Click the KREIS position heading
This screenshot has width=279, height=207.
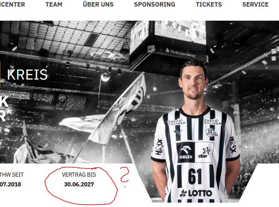(27, 75)
